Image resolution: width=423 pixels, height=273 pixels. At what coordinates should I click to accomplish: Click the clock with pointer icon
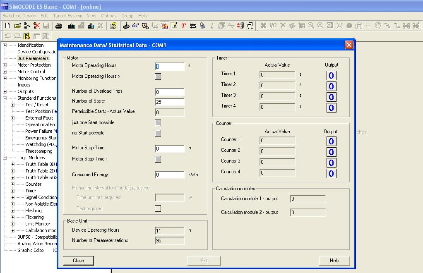coord(145,26)
